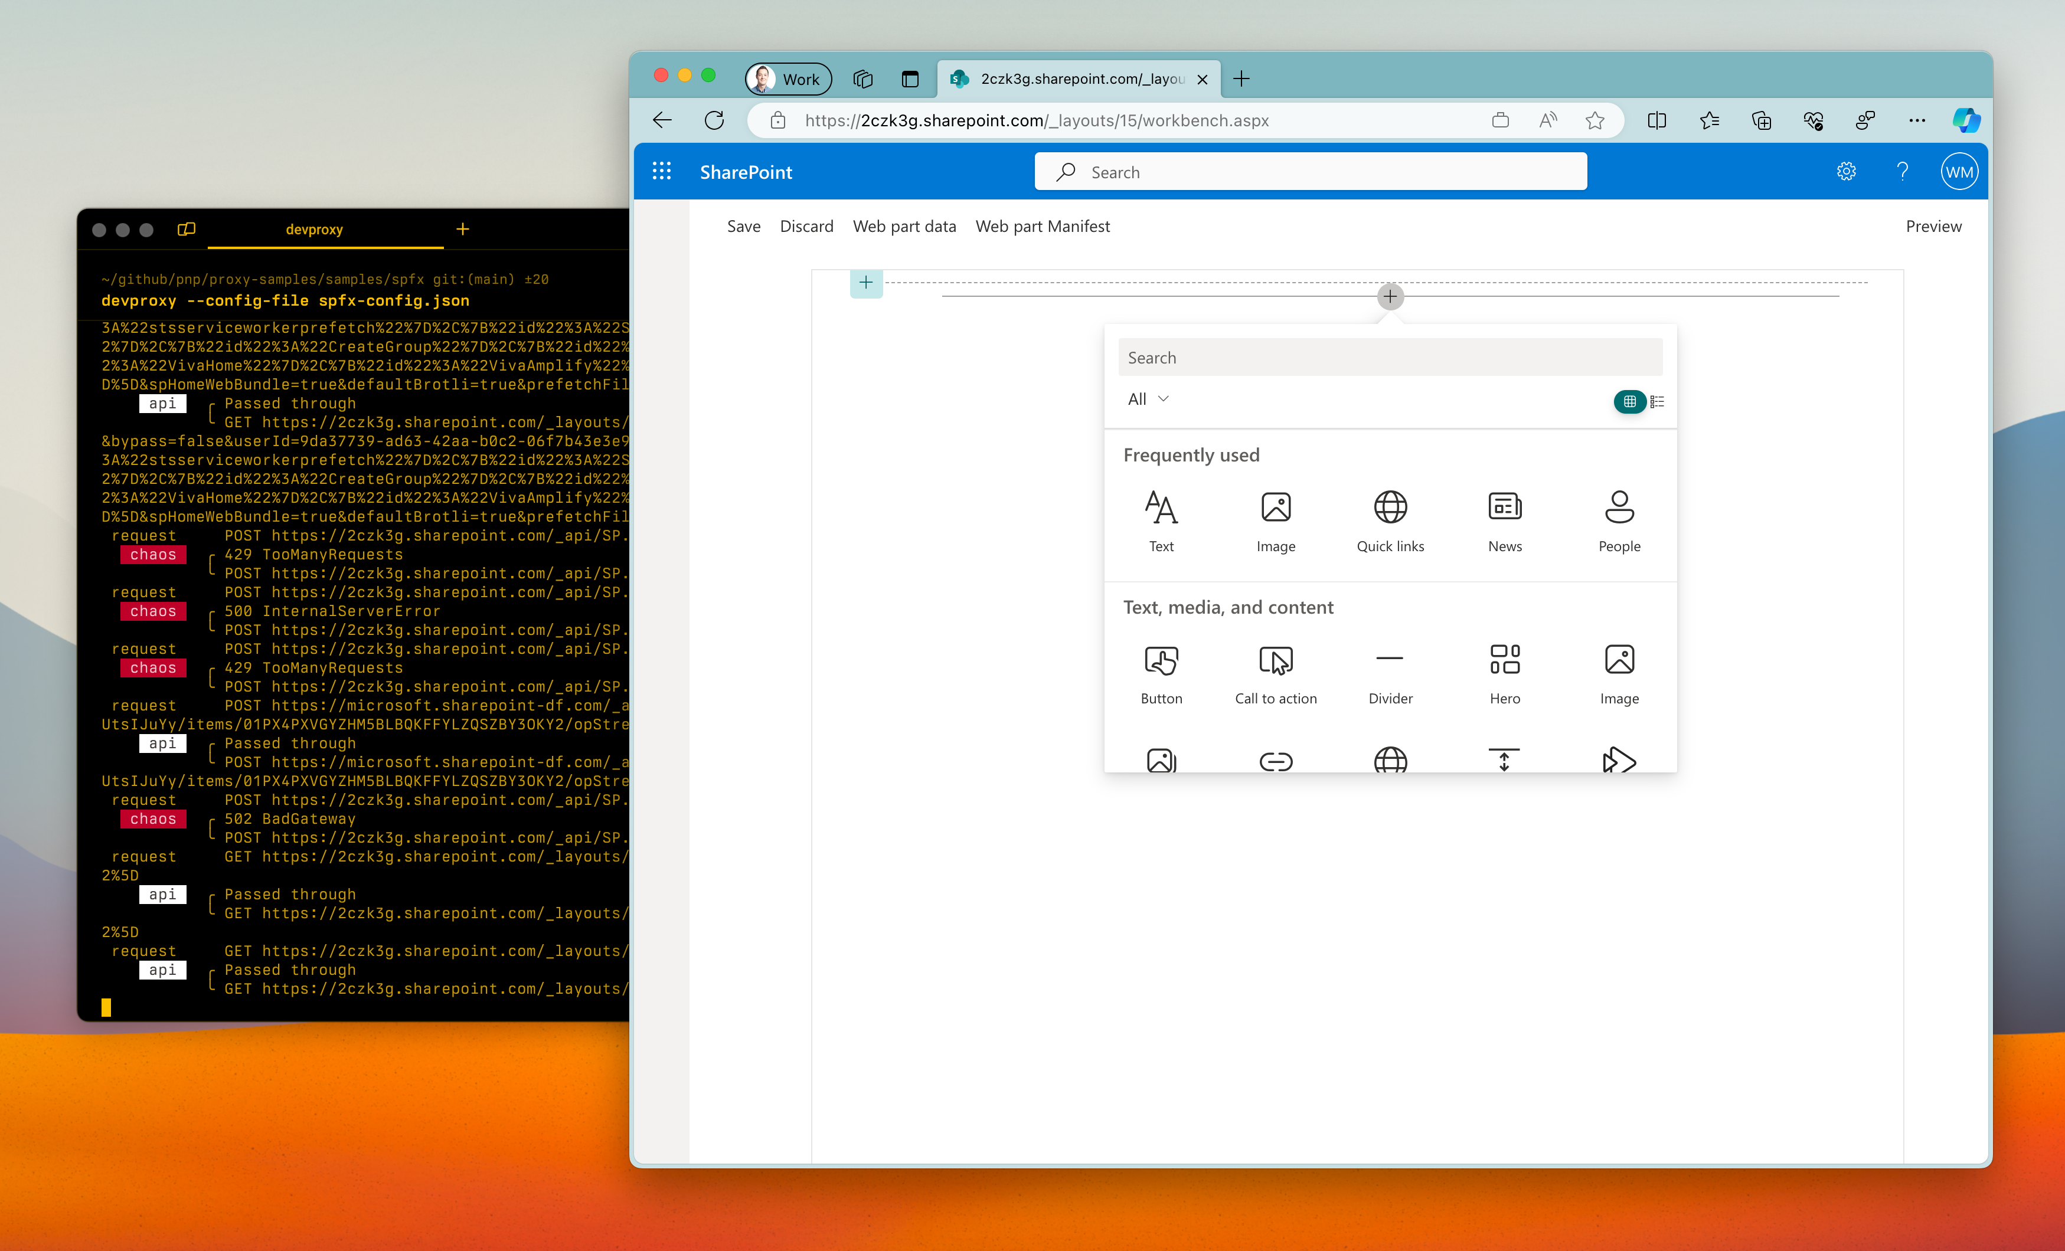This screenshot has height=1251, width=2065.
Task: Open the All categories dropdown
Action: [x=1147, y=399]
